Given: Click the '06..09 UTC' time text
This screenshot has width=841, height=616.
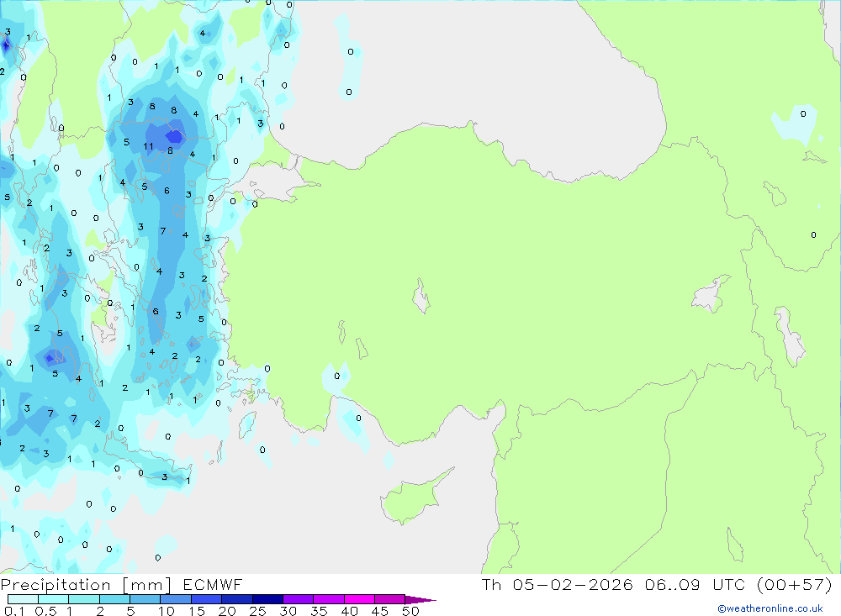Looking at the screenshot, I should pos(696,585).
